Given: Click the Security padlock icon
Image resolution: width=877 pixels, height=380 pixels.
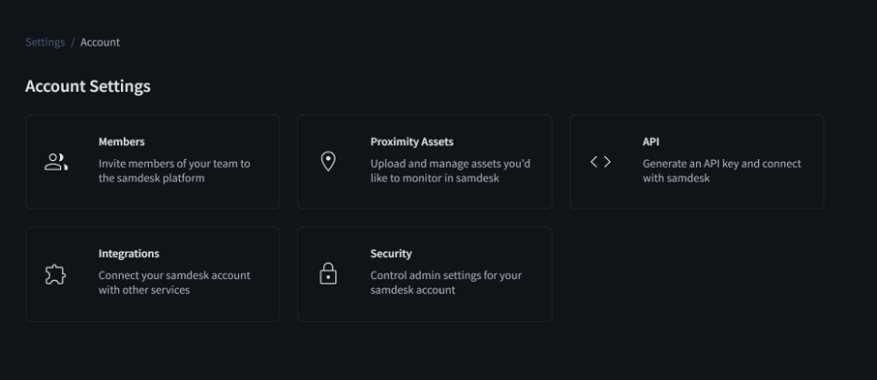Looking at the screenshot, I should click(x=328, y=274).
